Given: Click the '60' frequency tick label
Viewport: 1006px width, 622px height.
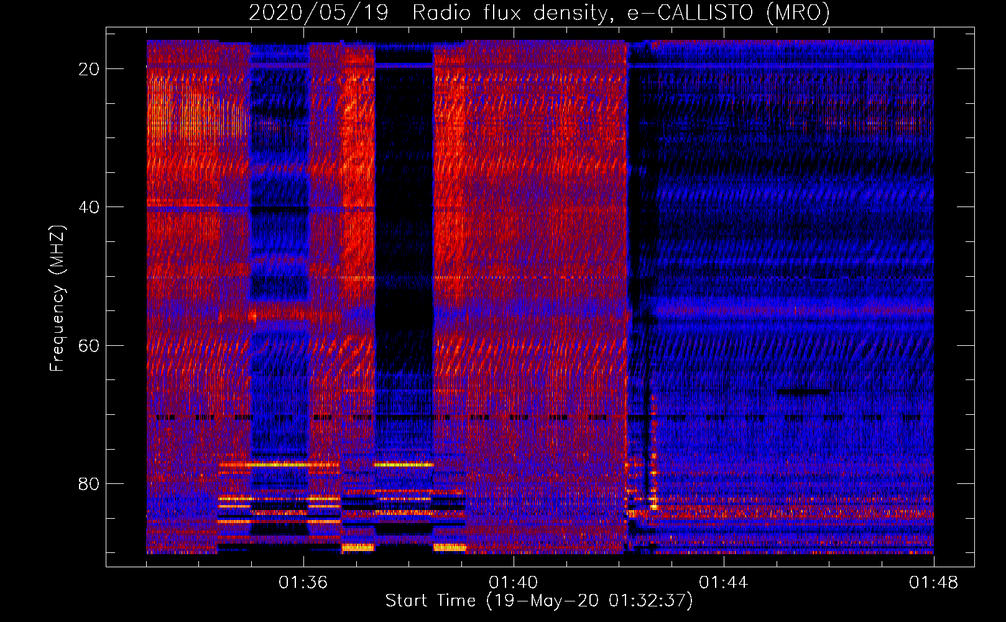Looking at the screenshot, I should coord(90,345).
